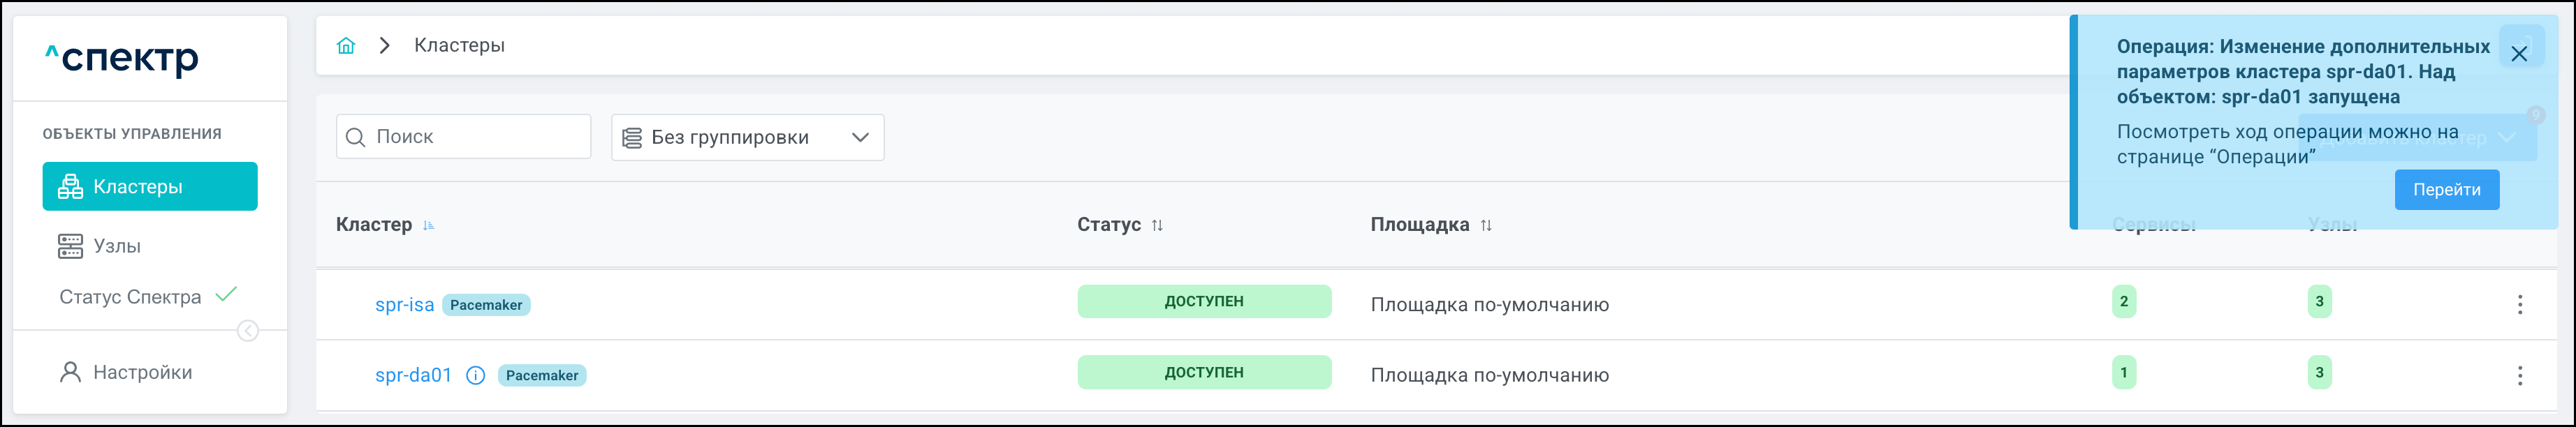Click the Спектр logo

[122, 59]
